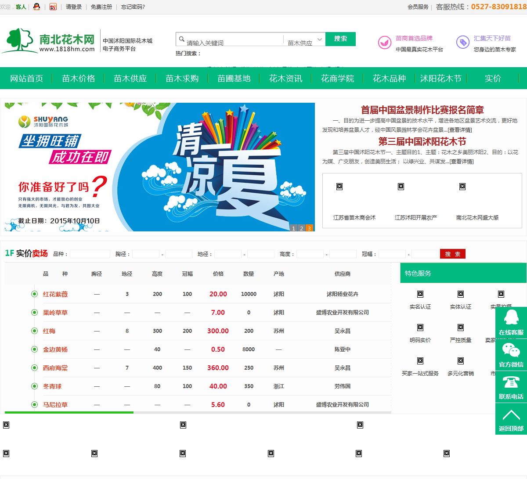Open 网站首页 nav item
The width and height of the screenshot is (527, 479).
pyautogui.click(x=27, y=78)
